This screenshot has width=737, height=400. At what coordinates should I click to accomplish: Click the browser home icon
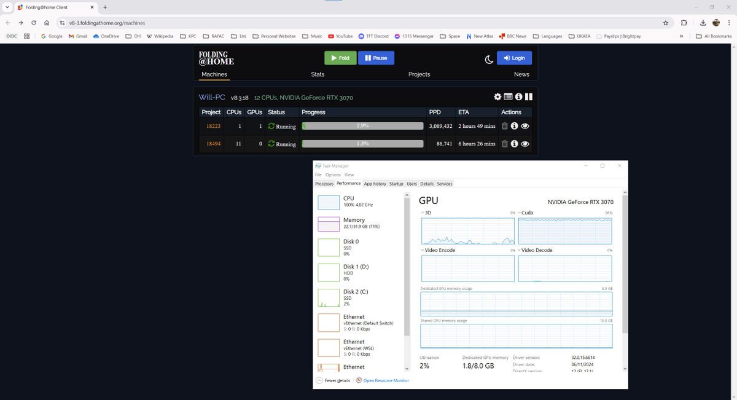(x=47, y=23)
